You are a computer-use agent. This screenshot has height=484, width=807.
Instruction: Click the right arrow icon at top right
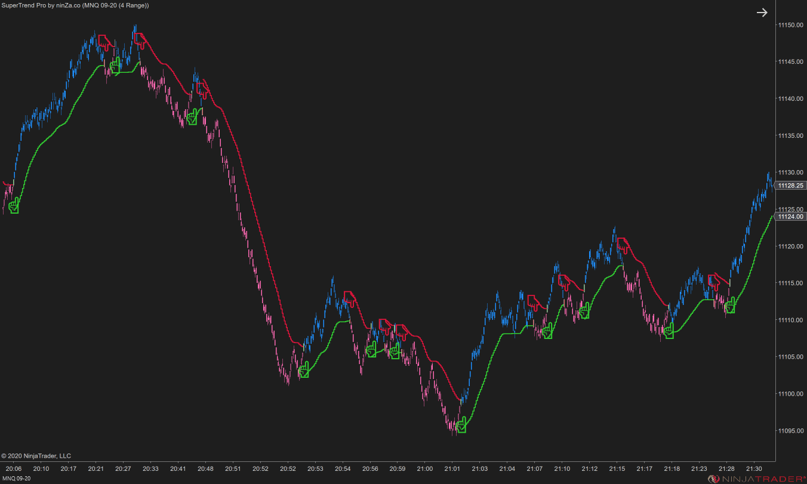coord(762,13)
